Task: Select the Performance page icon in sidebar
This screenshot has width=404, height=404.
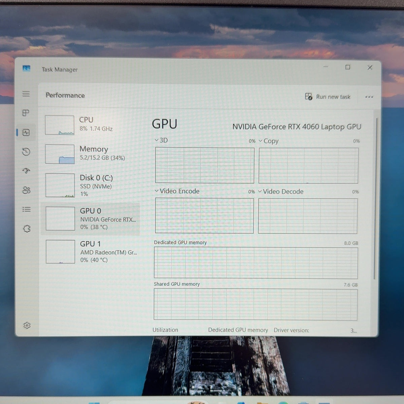Action: (x=26, y=132)
